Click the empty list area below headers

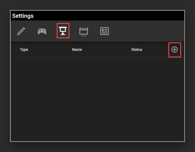tap(97, 99)
